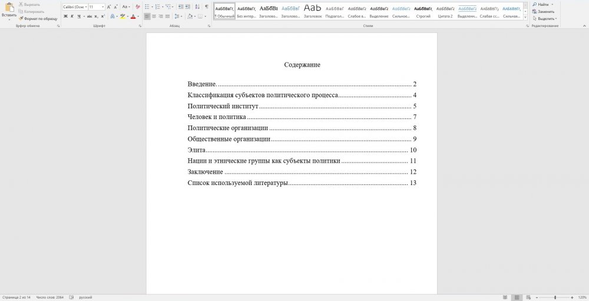Click the increase indent icon
The height and width of the screenshot is (301, 589).
click(x=187, y=6)
